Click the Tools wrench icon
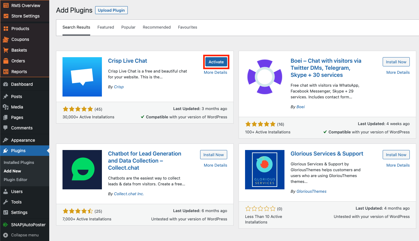Viewport: 419px width, 241px height. [6, 202]
